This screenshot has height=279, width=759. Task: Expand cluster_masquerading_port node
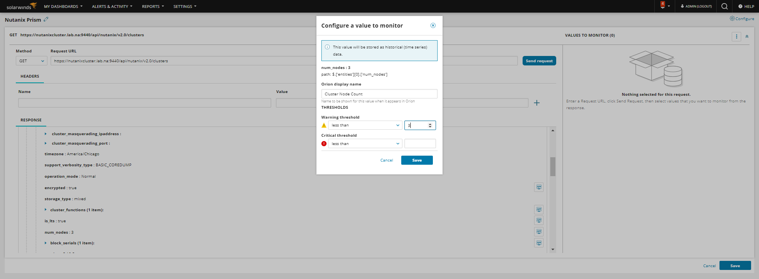pyautogui.click(x=46, y=143)
